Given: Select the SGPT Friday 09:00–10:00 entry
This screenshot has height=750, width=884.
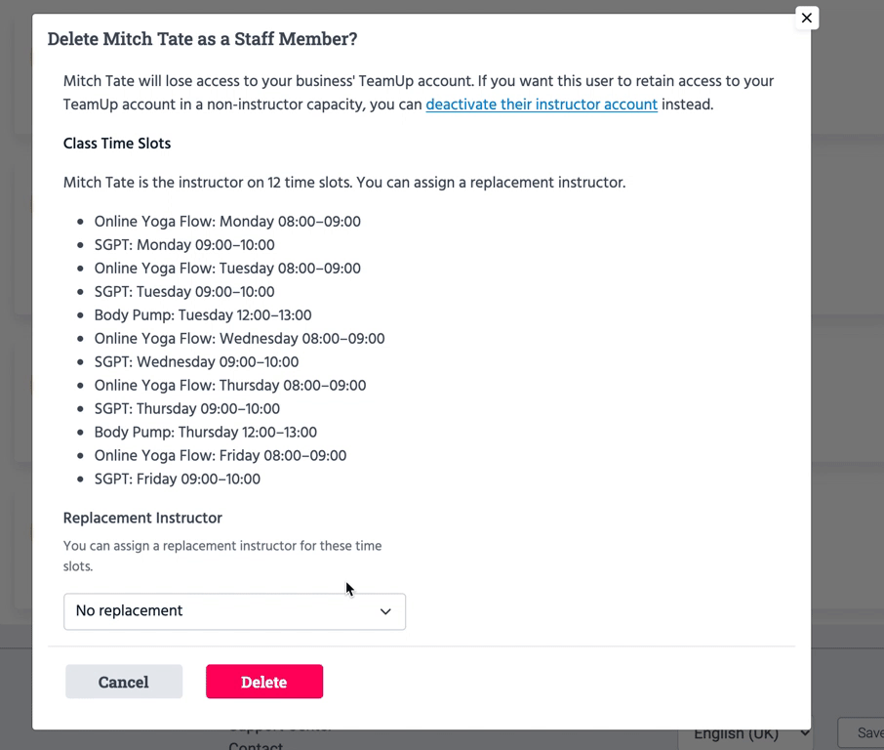Looking at the screenshot, I should (x=178, y=479).
